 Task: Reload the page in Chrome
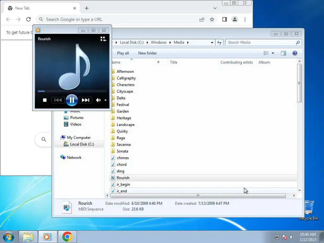click(28, 19)
